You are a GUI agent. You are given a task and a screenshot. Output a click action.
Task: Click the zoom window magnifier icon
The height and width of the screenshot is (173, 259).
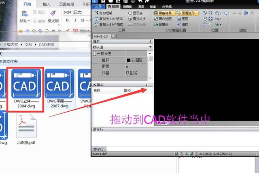tap(210, 13)
